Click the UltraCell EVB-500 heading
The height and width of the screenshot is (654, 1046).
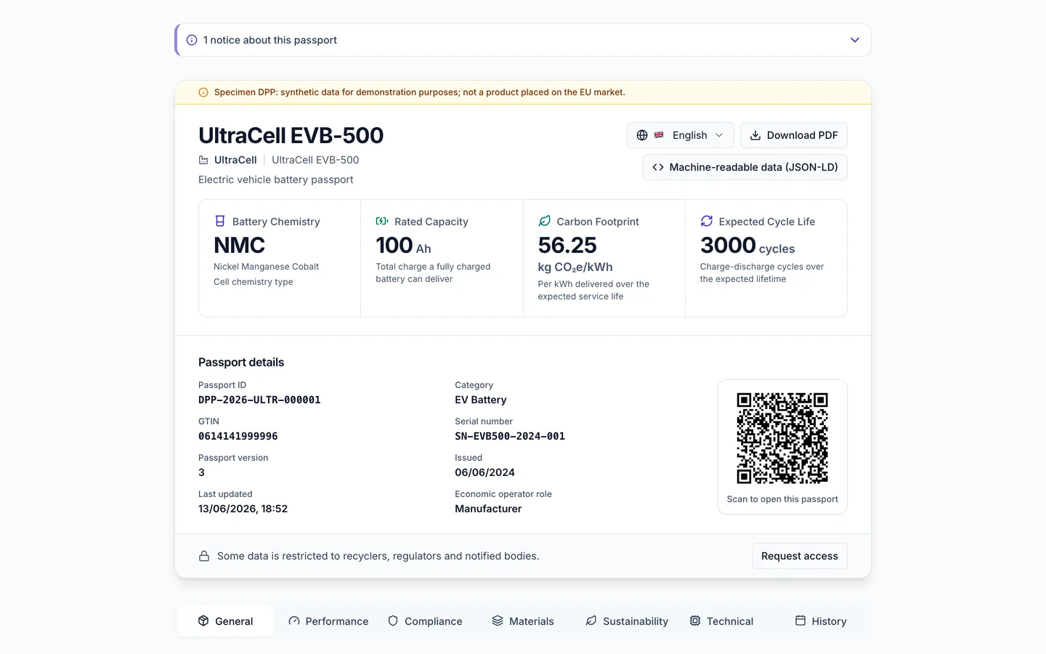tap(291, 135)
